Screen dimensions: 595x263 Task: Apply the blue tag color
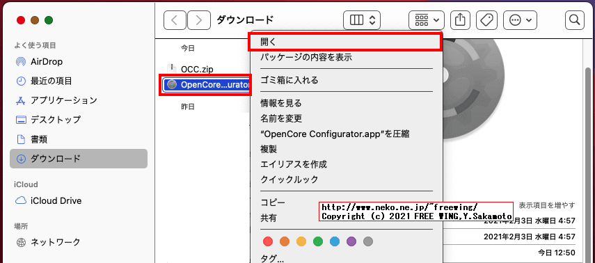pos(335,241)
